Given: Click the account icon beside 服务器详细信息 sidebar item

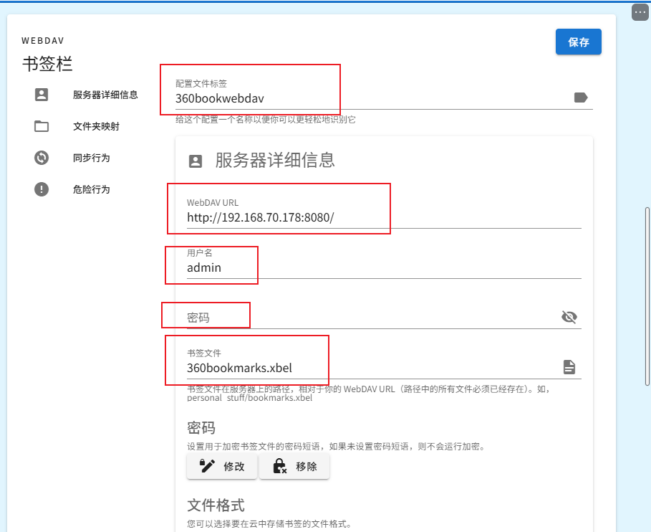Looking at the screenshot, I should pyautogui.click(x=42, y=95).
